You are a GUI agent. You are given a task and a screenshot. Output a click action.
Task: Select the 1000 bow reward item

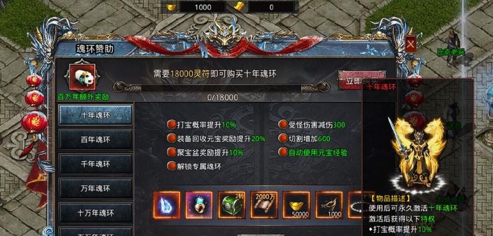pos(329,205)
